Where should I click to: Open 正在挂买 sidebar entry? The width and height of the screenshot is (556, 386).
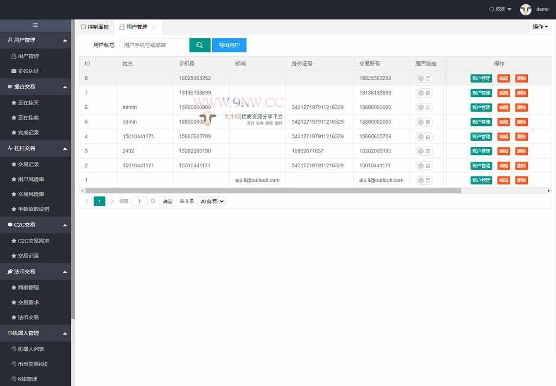point(28,103)
